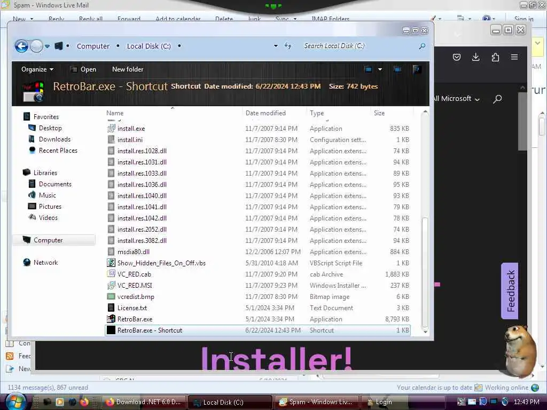Select the VC_RED.cab archive icon
This screenshot has width=547, height=410.
tap(111, 274)
